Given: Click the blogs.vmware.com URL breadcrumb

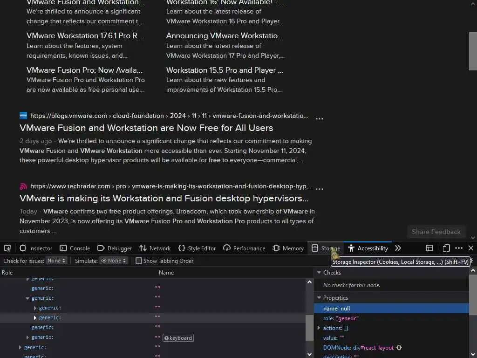Looking at the screenshot, I should [x=169, y=116].
